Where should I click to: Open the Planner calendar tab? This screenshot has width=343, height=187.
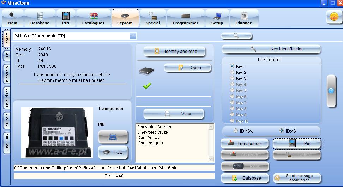[x=244, y=18]
